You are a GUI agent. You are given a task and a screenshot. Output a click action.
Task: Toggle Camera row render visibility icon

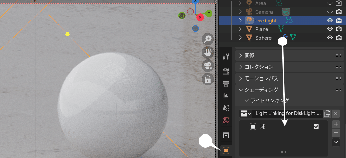click(x=339, y=12)
